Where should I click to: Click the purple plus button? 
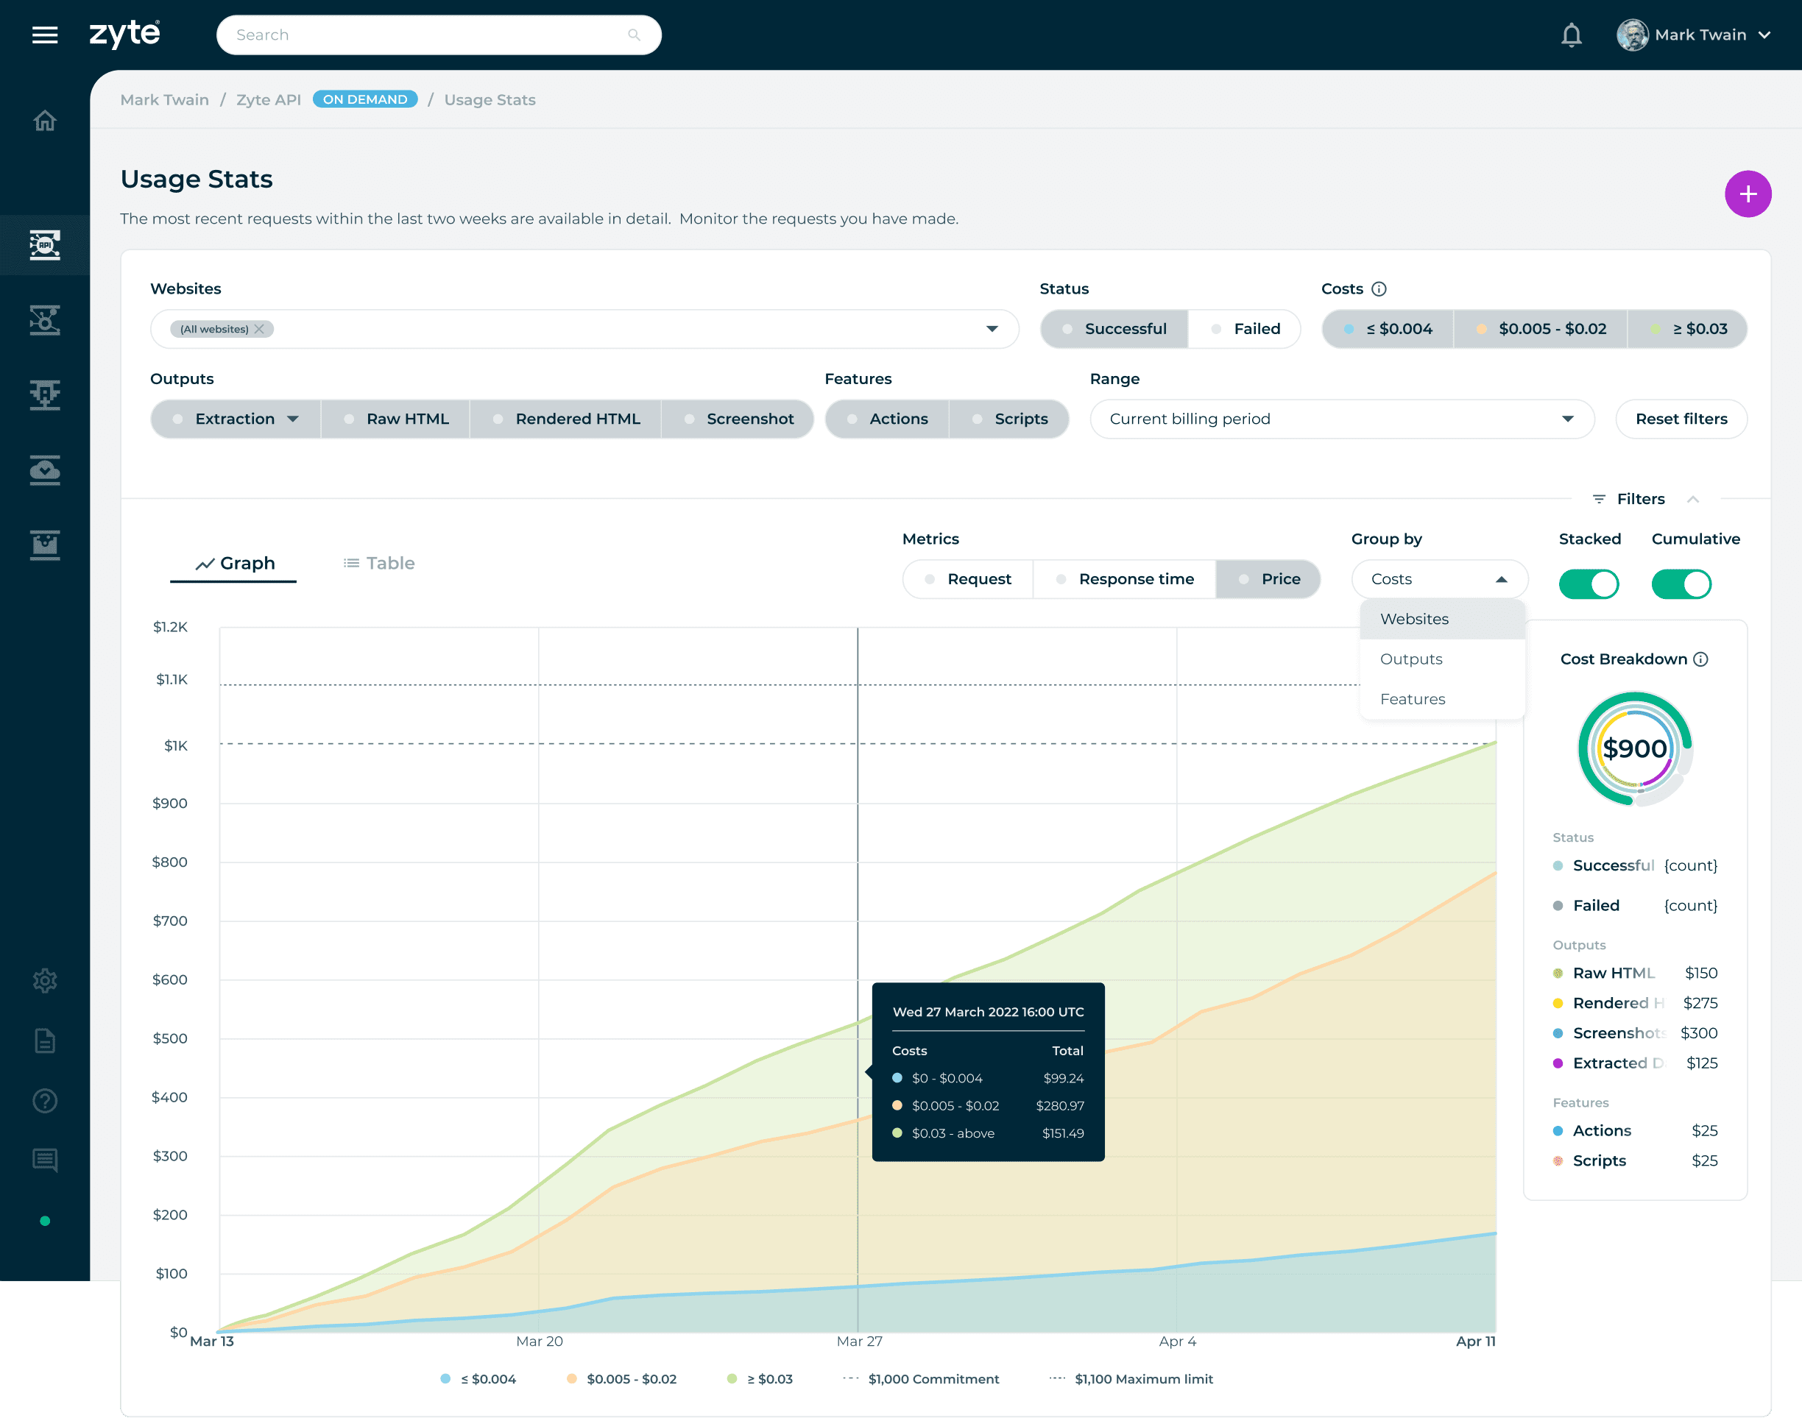tap(1748, 194)
